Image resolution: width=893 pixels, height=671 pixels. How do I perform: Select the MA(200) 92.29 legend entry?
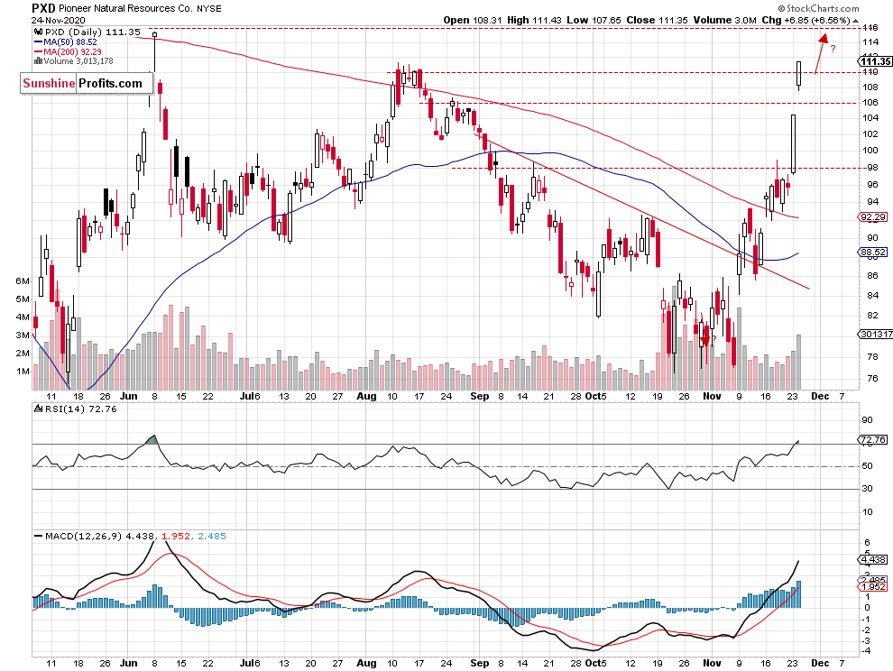73,51
